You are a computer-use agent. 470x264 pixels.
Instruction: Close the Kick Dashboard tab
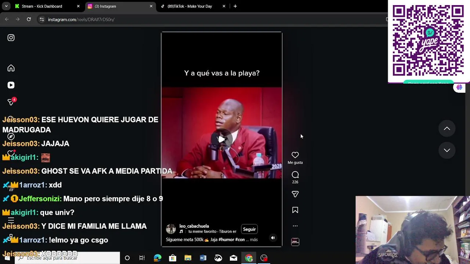pos(78,6)
